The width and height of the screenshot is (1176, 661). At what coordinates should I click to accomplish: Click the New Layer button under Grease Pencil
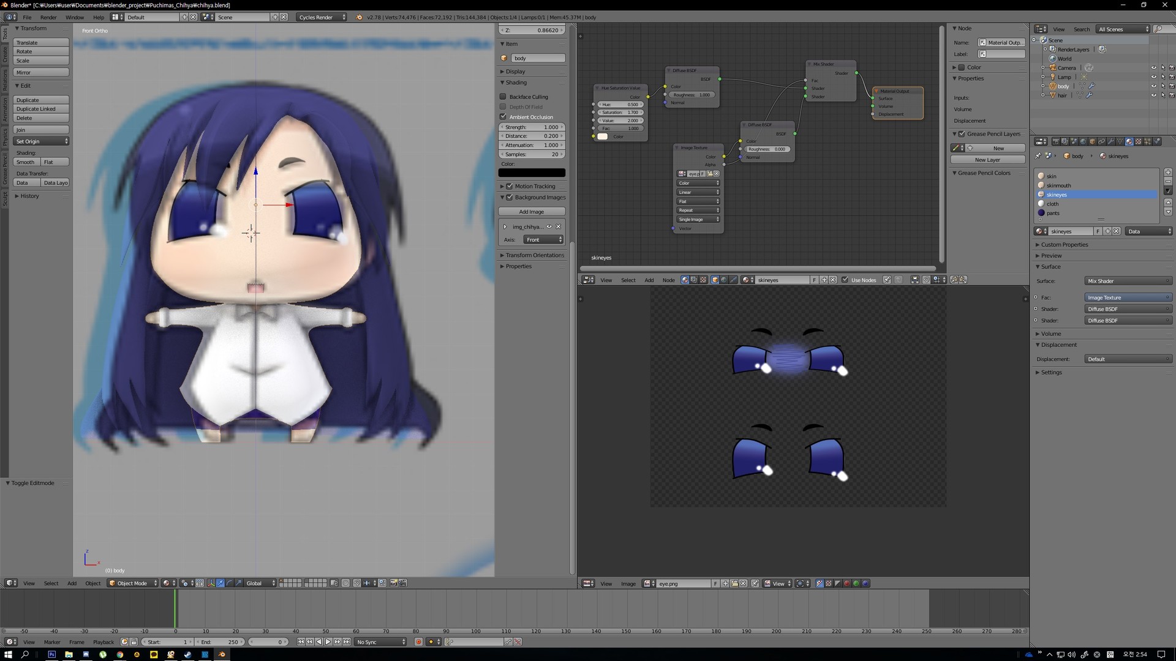click(987, 159)
